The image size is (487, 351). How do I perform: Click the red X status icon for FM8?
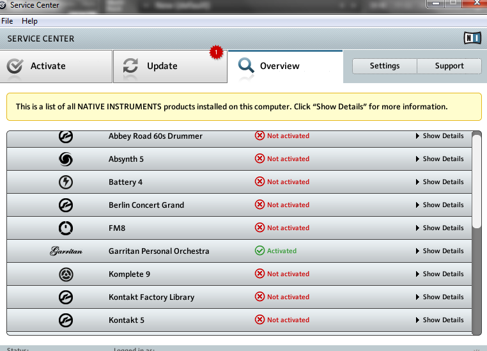[x=259, y=228]
